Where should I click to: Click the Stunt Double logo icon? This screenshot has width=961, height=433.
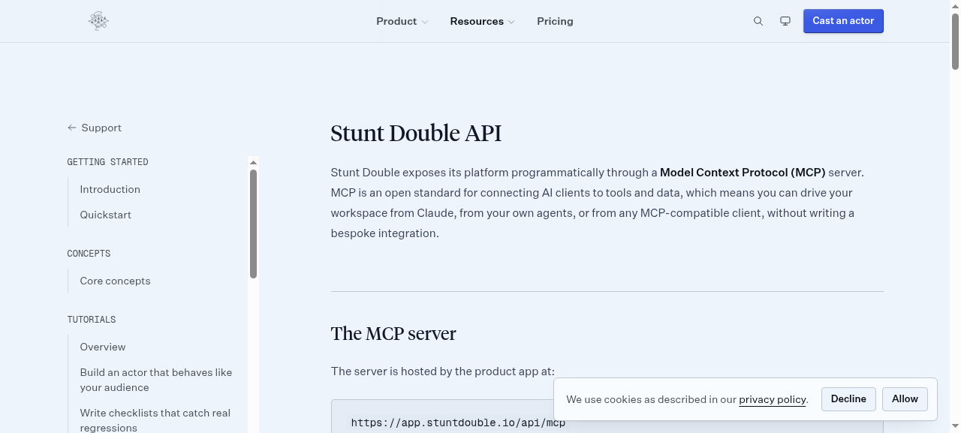click(98, 21)
